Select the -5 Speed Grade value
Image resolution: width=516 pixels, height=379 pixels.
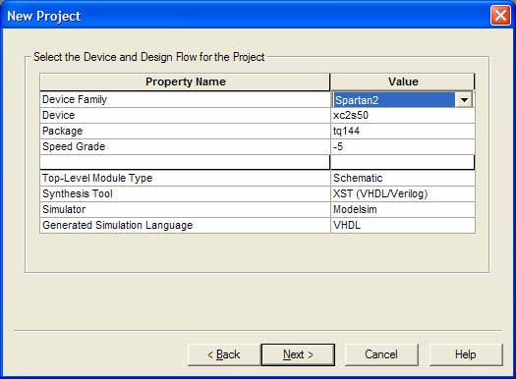coord(402,146)
